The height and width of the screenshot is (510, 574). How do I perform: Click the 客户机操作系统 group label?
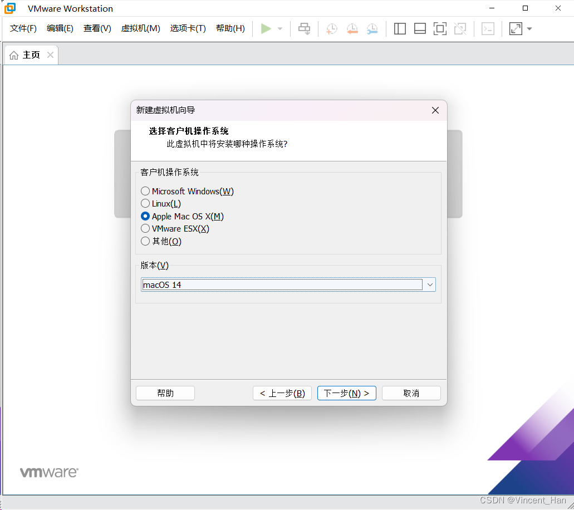(169, 173)
